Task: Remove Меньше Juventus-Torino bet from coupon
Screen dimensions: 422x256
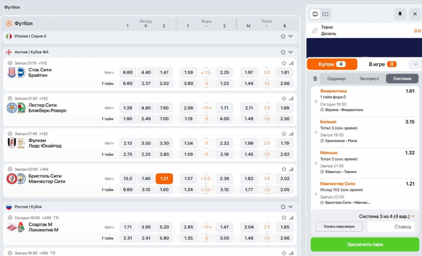Action: 316,163
